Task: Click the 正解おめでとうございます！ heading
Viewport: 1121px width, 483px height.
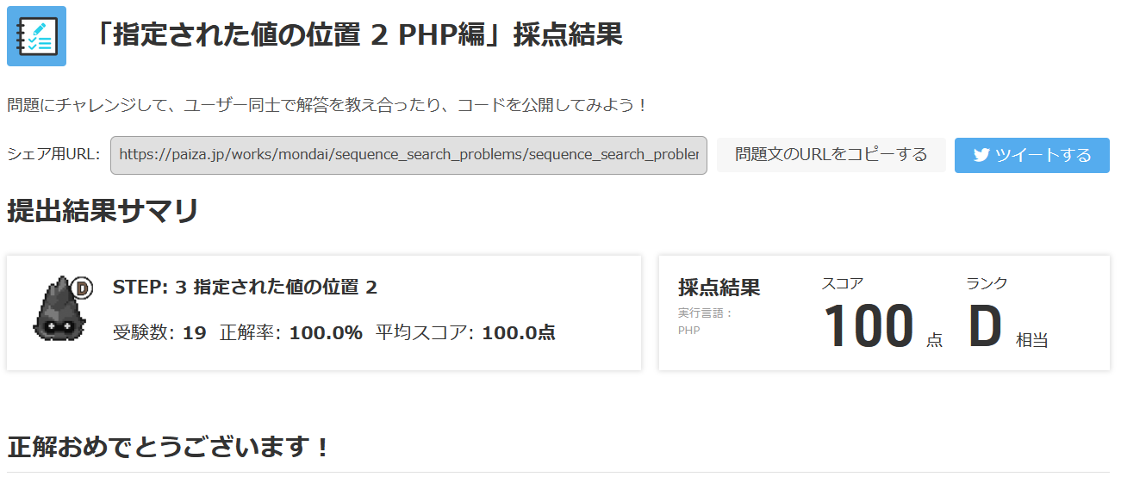Action: pos(169,448)
